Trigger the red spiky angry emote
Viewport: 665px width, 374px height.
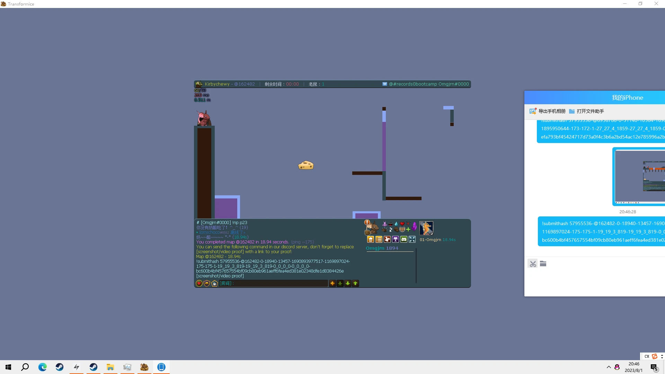point(408,224)
